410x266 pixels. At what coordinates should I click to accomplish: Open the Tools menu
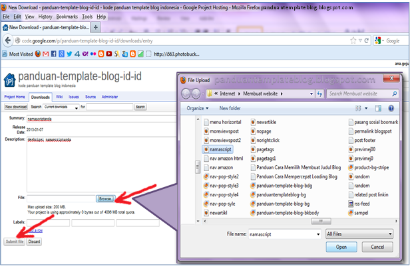point(87,17)
